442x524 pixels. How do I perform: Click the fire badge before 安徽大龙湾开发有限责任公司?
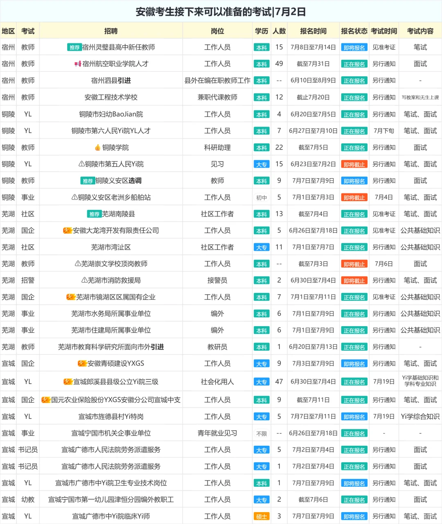[68, 231]
